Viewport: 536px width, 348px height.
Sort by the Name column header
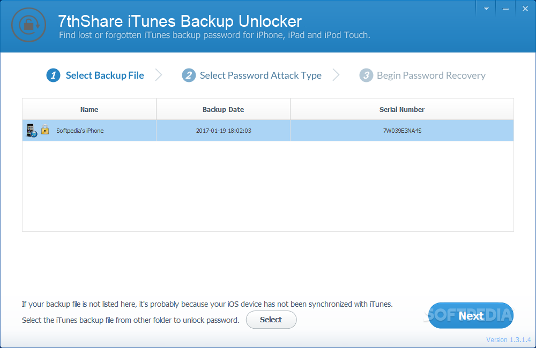click(89, 109)
